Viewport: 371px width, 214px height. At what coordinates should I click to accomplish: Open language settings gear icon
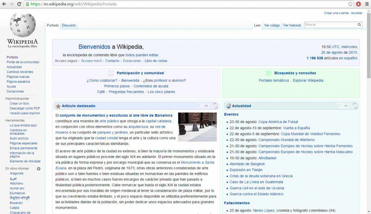38,169
